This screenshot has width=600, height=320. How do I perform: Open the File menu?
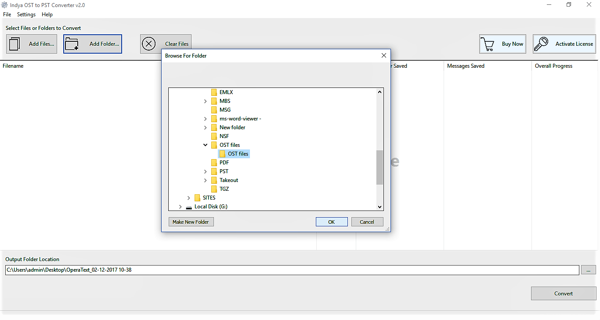click(7, 15)
